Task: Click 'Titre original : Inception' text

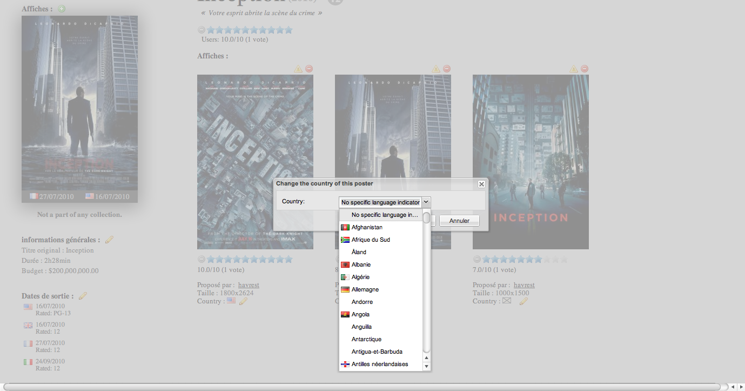Action: 58,250
